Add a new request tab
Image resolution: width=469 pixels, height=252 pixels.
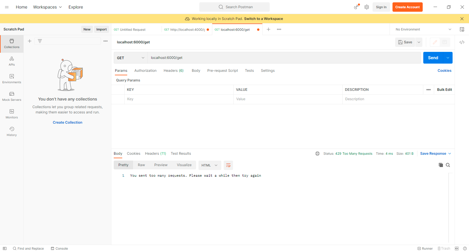pos(269,29)
